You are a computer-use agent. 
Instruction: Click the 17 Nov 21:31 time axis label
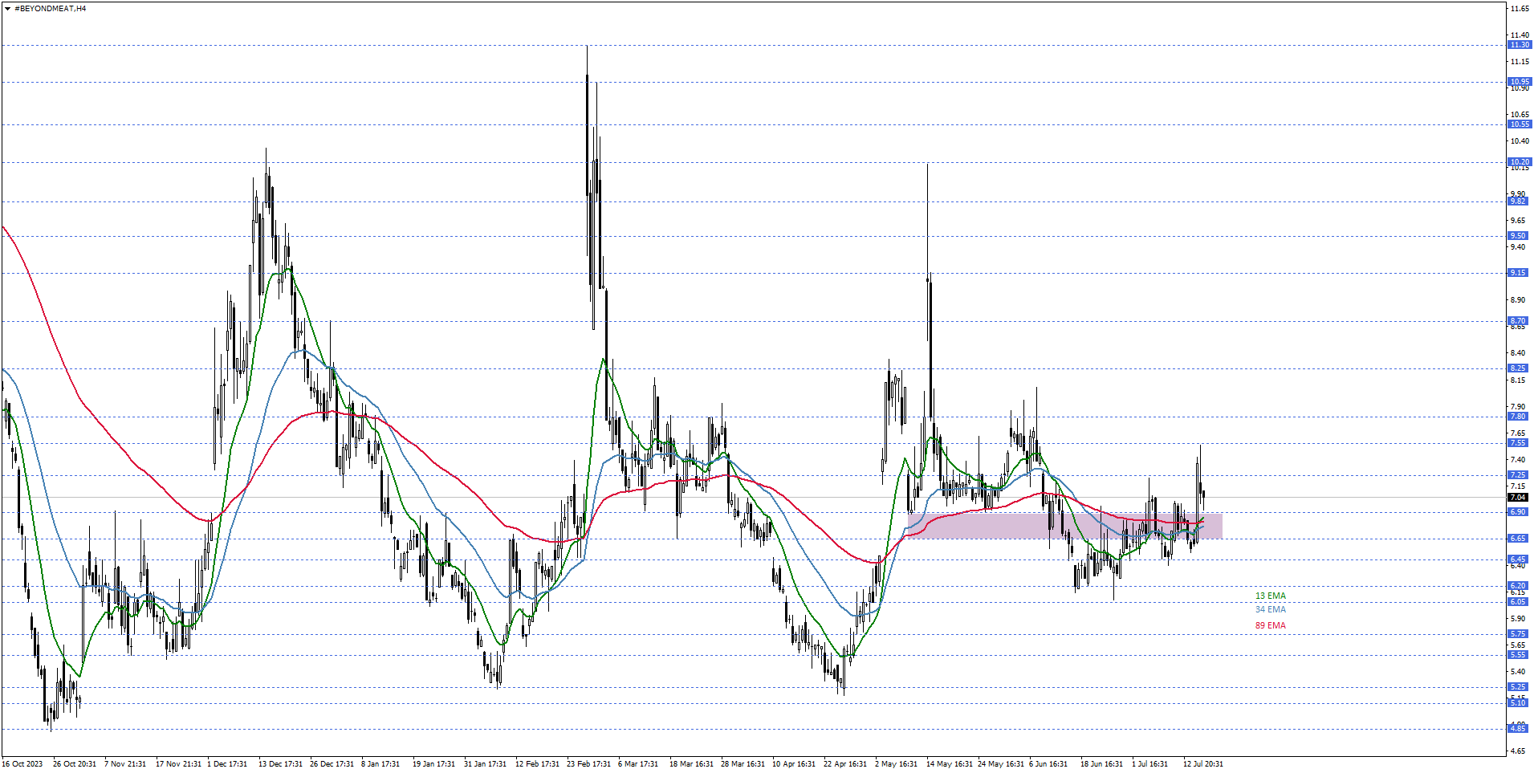178,764
